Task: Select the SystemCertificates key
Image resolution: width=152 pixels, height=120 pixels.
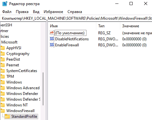Action: [22, 71]
